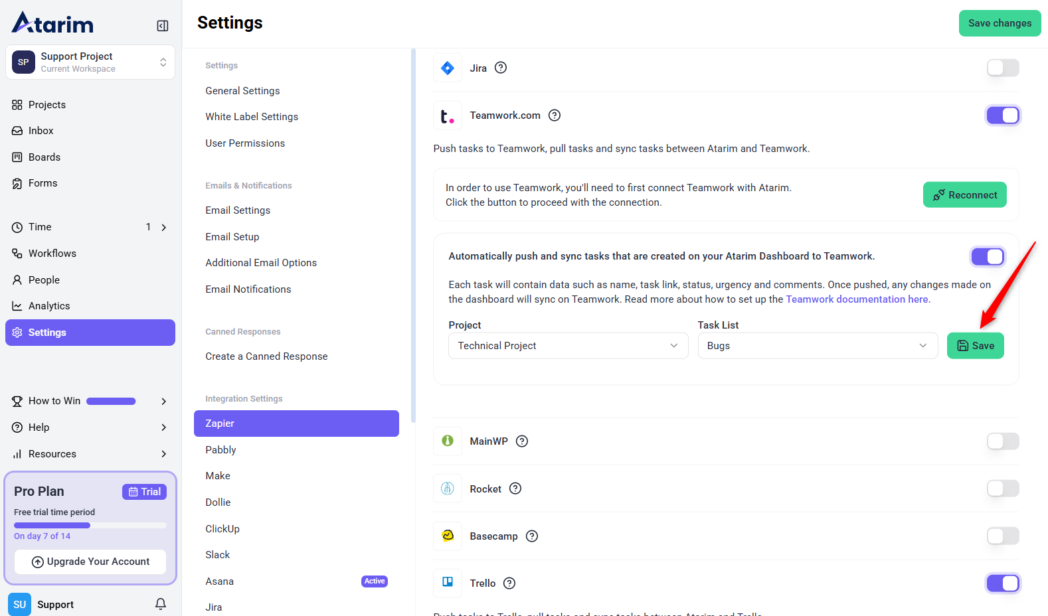Click the notification bell icon
Viewport: 1048px width, 616px height.
(161, 604)
